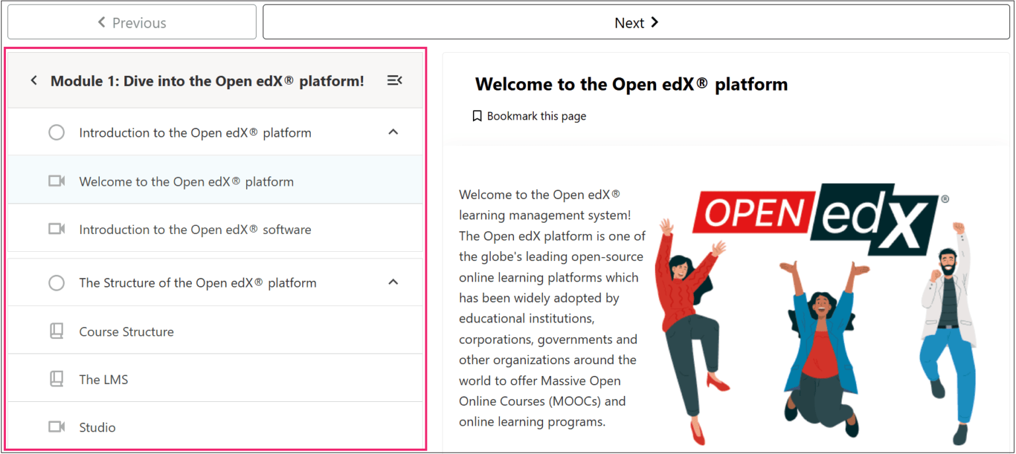Click the reading icon beside Course Structure

(57, 330)
